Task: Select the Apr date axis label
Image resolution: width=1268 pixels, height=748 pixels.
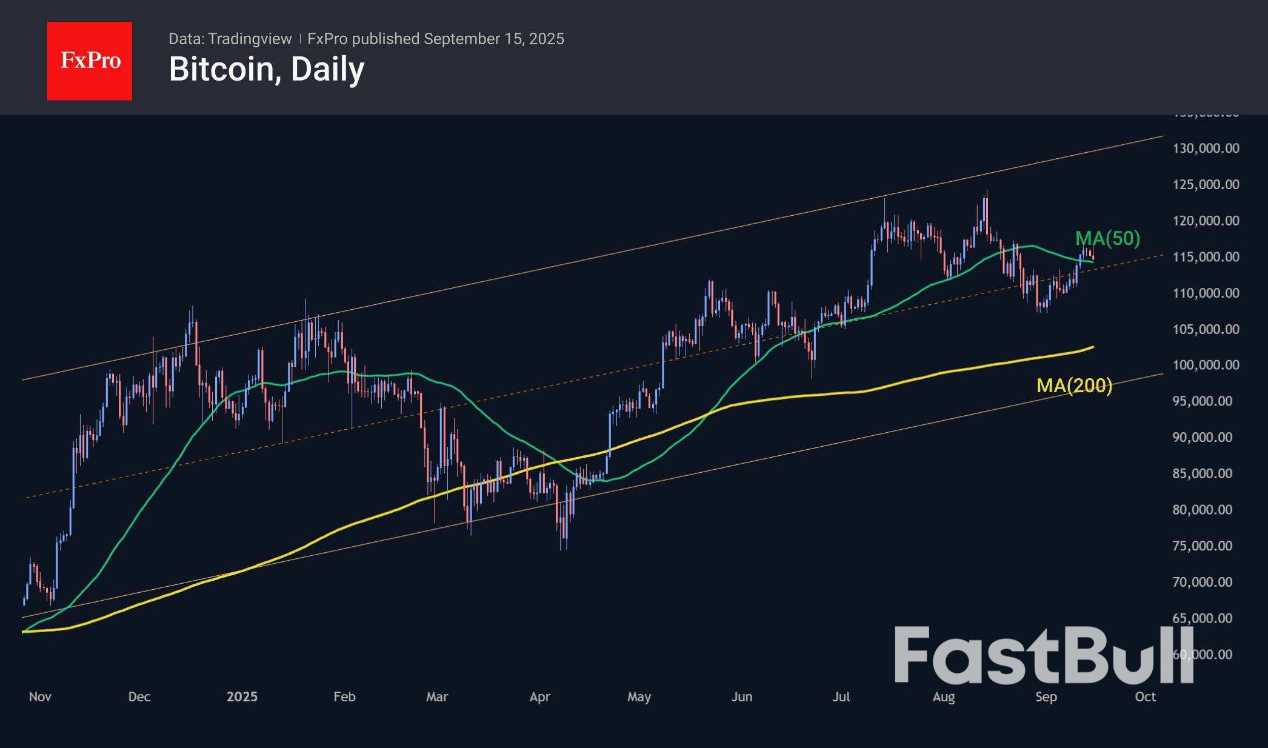Action: (x=539, y=696)
